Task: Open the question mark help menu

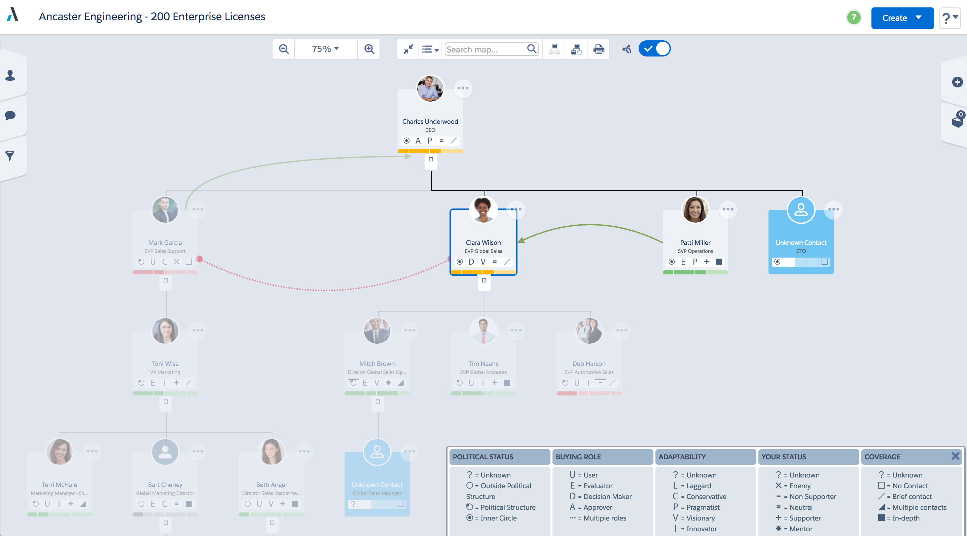Action: [950, 17]
